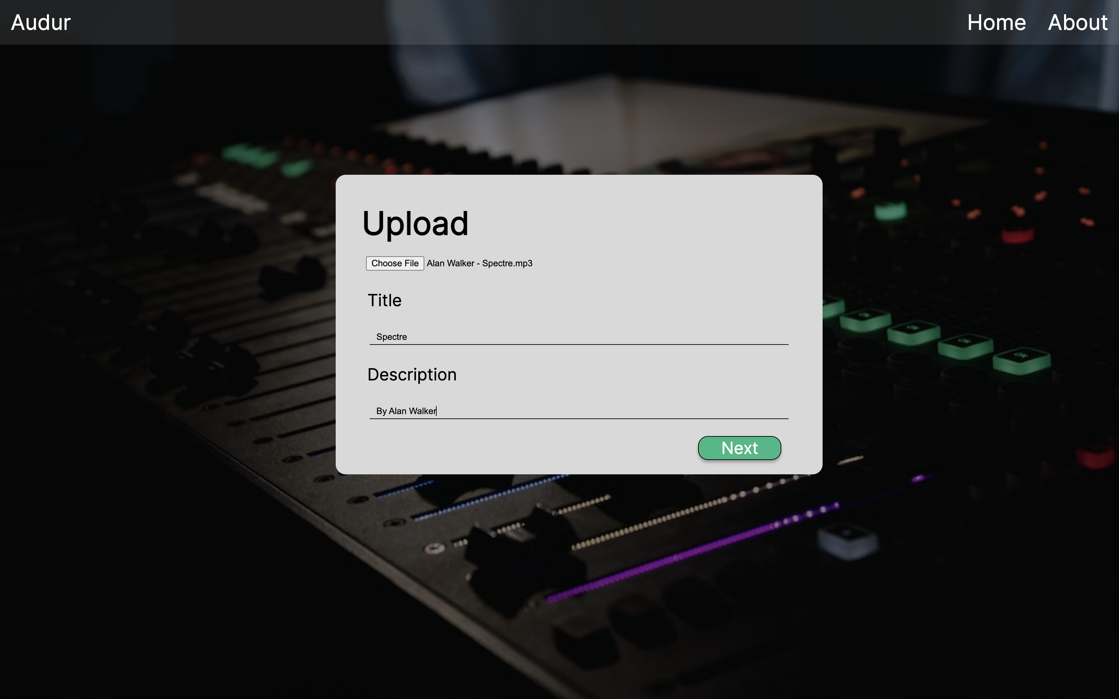Click the glowing green mixer buttons in background
The width and height of the screenshot is (1119, 699).
pos(939,338)
